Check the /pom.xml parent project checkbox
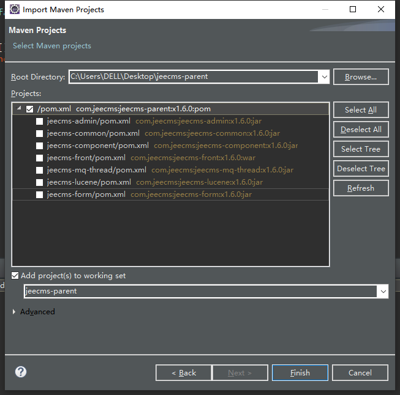This screenshot has height=395, width=400. 30,109
